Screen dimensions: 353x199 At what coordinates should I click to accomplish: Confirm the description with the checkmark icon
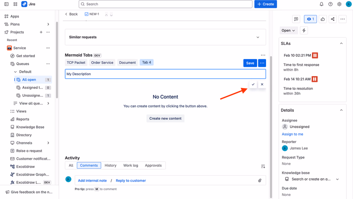(x=253, y=84)
